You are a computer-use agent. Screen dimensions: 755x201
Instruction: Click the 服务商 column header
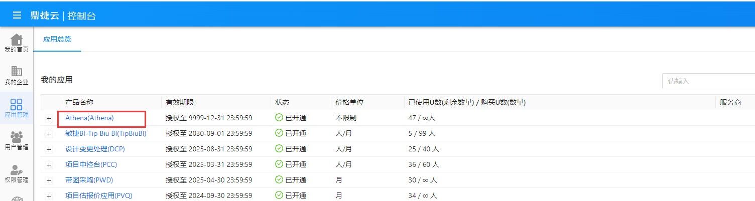click(730, 102)
